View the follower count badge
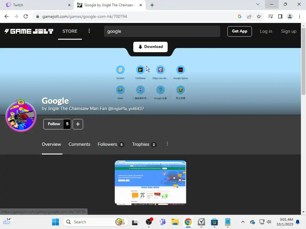The image size is (306, 229). [67, 124]
